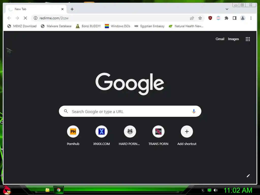260x195 pixels.
Task: Start voice search with microphone icon
Action: coord(194,111)
